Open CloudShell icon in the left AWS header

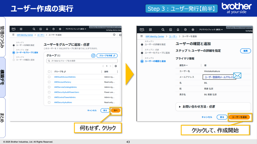pos(41,29)
